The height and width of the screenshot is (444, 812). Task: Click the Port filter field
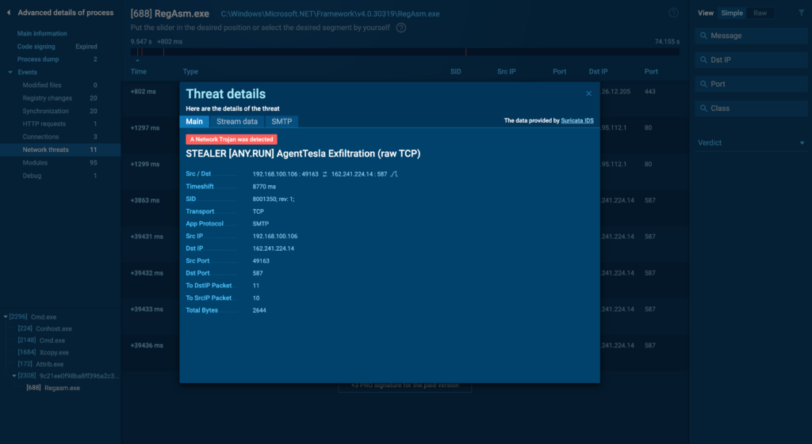pos(751,84)
